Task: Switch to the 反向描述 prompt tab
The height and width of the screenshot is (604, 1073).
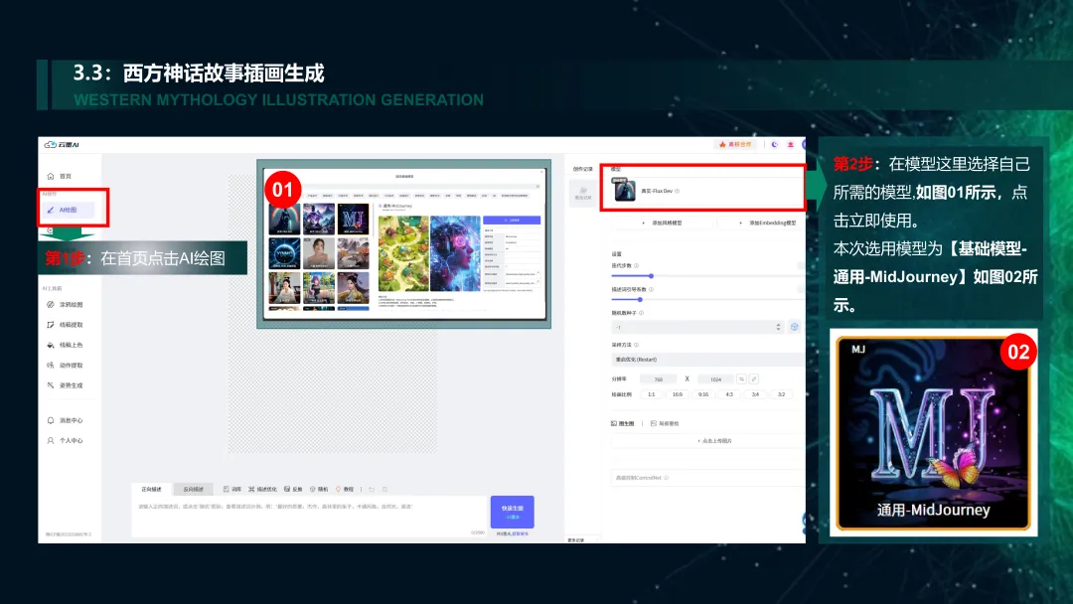Action: tap(194, 489)
